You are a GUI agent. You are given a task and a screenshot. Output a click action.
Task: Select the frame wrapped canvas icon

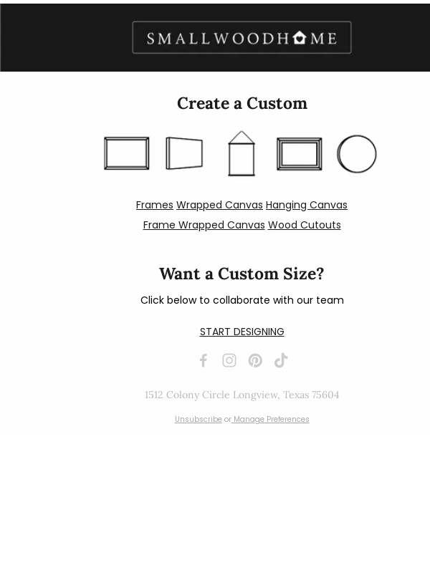300,154
